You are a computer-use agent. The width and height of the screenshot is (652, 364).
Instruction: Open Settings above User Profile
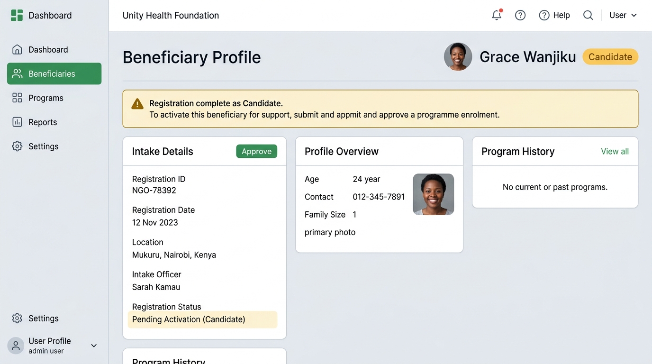point(54,318)
